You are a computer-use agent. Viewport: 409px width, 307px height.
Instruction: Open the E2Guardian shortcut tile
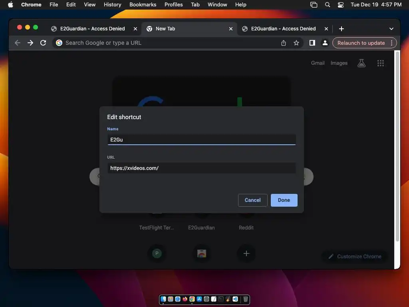201,227
